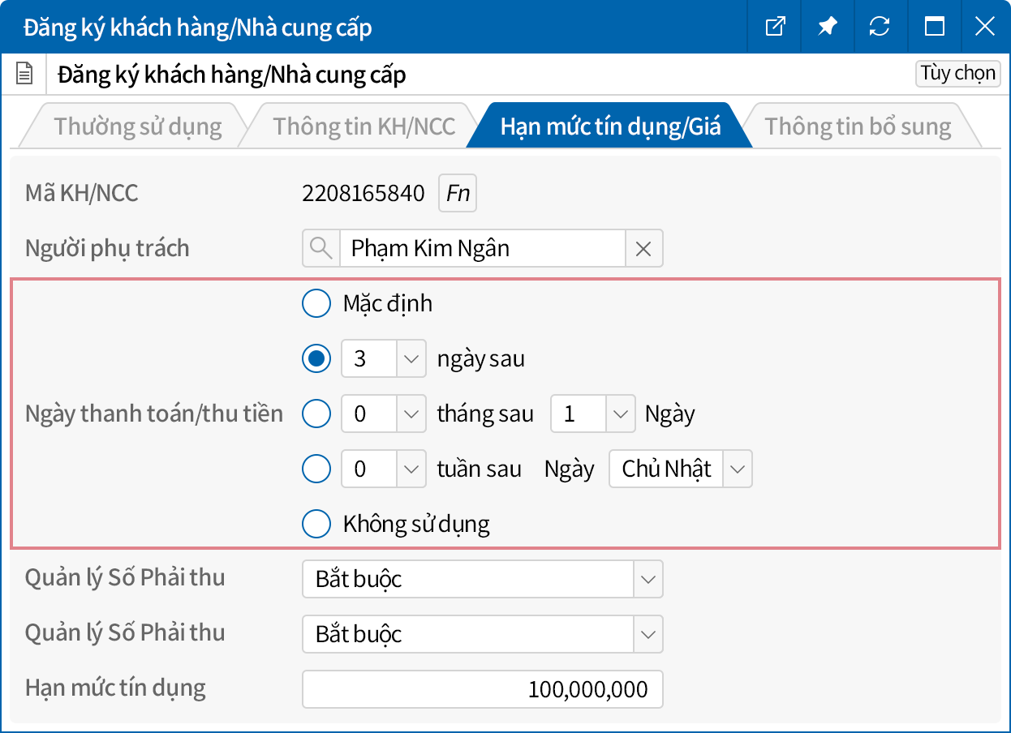Expand the first Quản lý Số Phải thu dropdown
The image size is (1011, 733).
coord(647,579)
